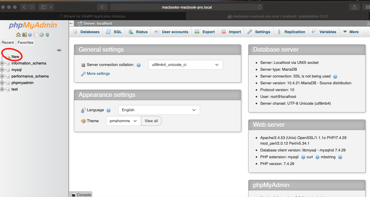Expand the mysql database tree node
The image size is (370, 197).
pos(2,70)
